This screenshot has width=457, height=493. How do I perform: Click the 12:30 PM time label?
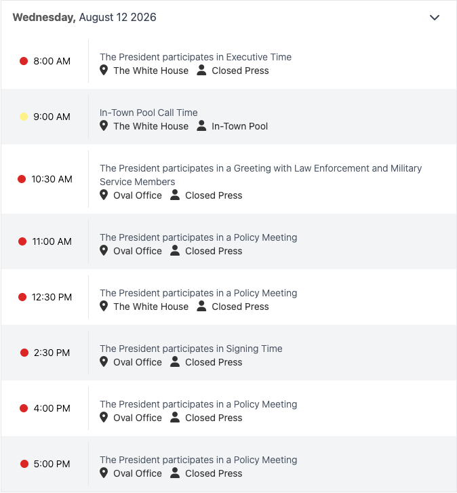tap(52, 297)
